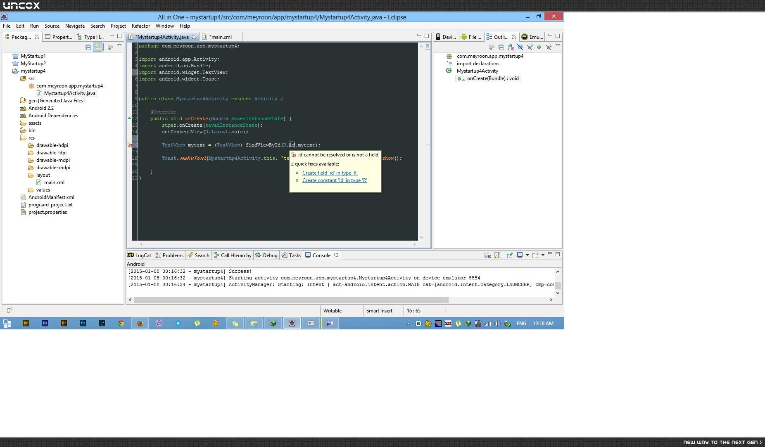Image resolution: width=765 pixels, height=447 pixels.
Task: Click the Mystartup4Activity class icon in Outline
Action: [449, 71]
